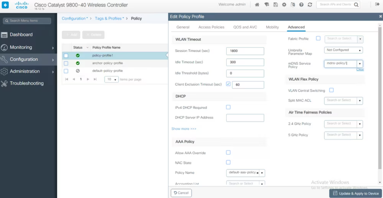Open the Split MAC ACL dropdown
Image resolution: width=383 pixels, height=198 pixels.
(360, 101)
